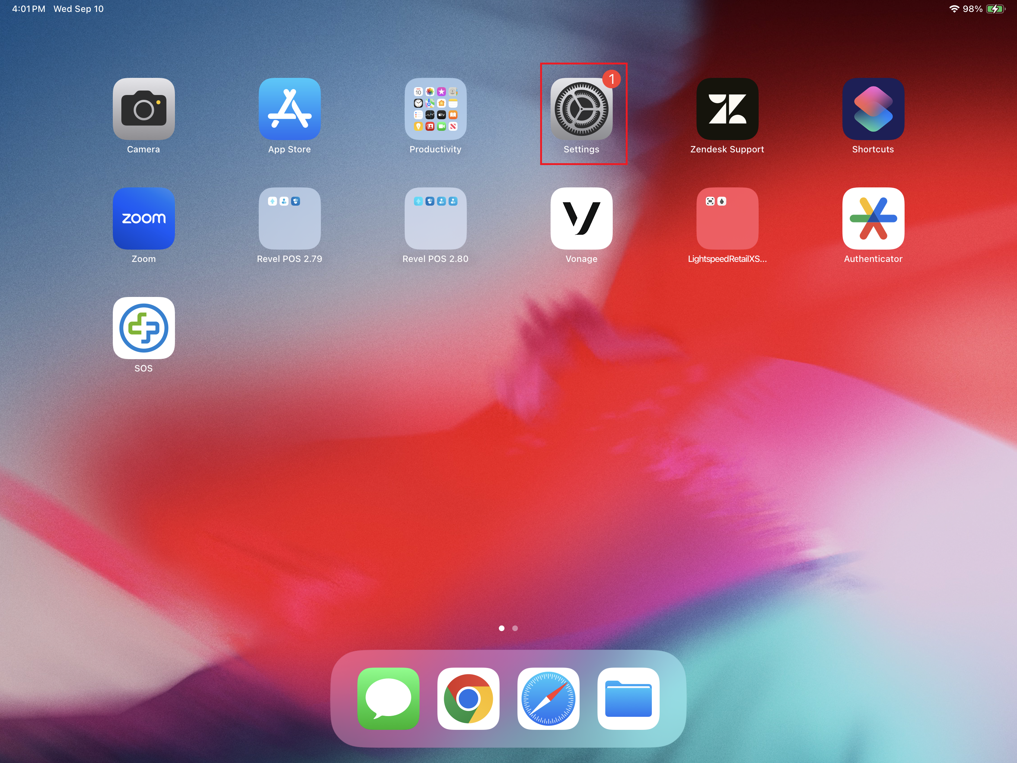Tap the first home screen page dot

click(x=501, y=628)
